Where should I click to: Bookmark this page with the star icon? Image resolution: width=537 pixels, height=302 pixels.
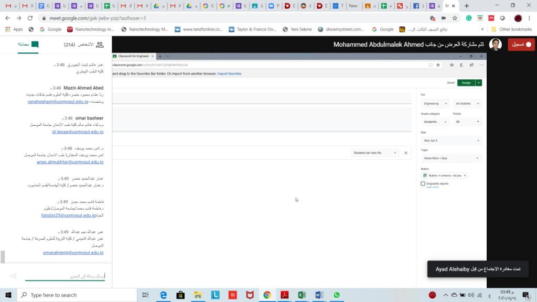point(455,18)
